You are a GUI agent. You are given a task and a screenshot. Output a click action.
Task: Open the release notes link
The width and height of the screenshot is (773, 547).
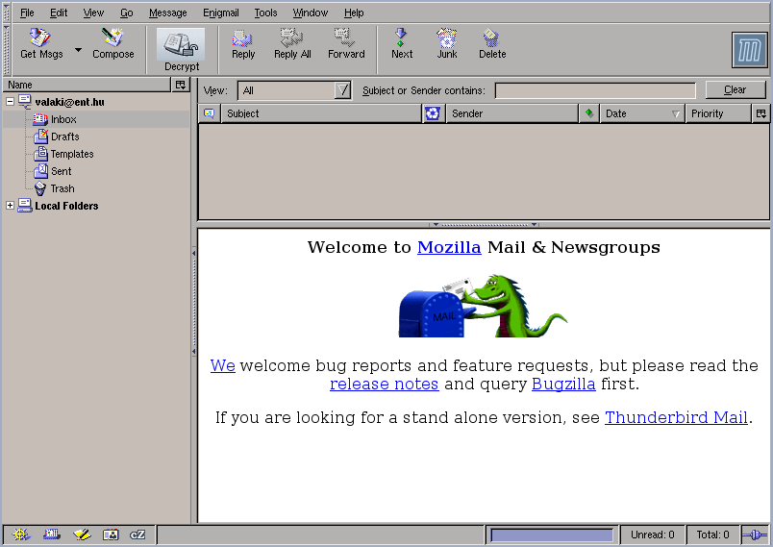384,384
